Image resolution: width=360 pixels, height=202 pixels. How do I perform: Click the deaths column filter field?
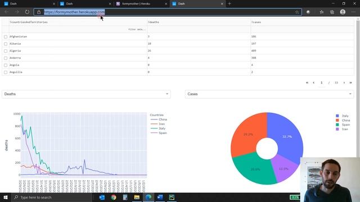pos(199,29)
